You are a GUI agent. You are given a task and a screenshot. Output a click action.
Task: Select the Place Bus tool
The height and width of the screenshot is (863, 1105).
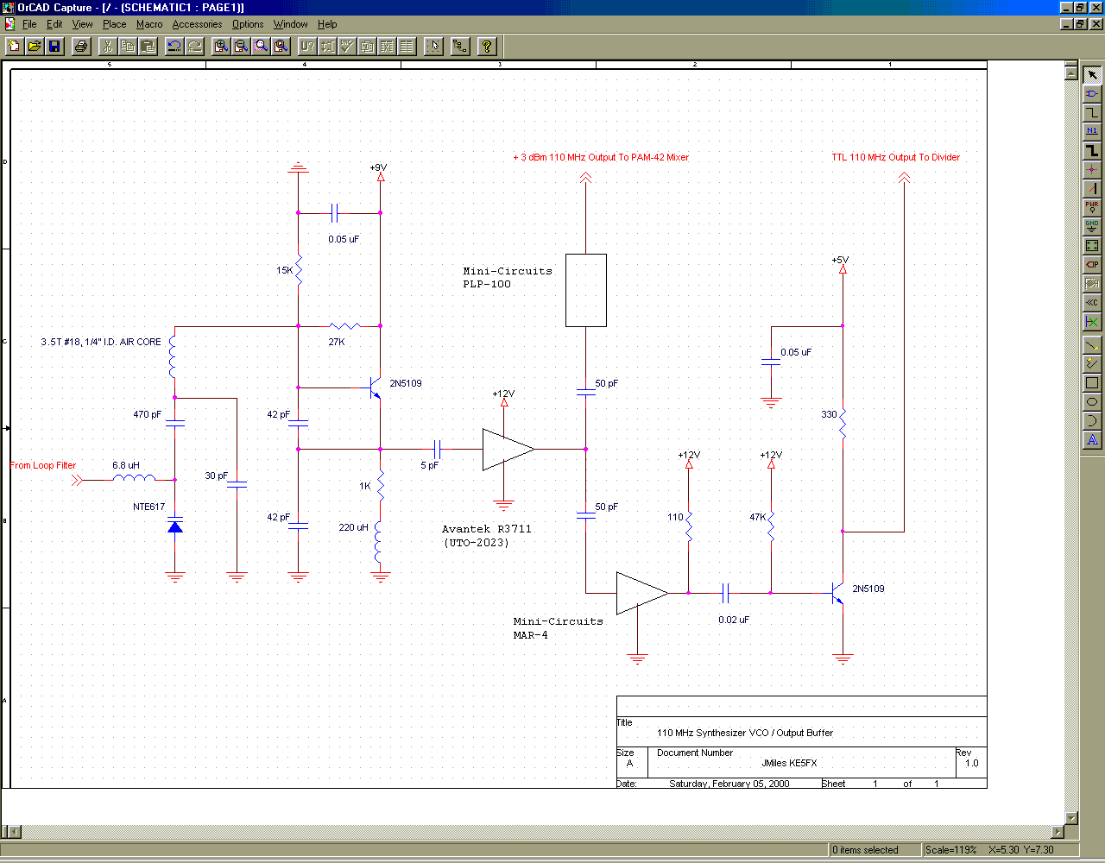pos(1092,150)
